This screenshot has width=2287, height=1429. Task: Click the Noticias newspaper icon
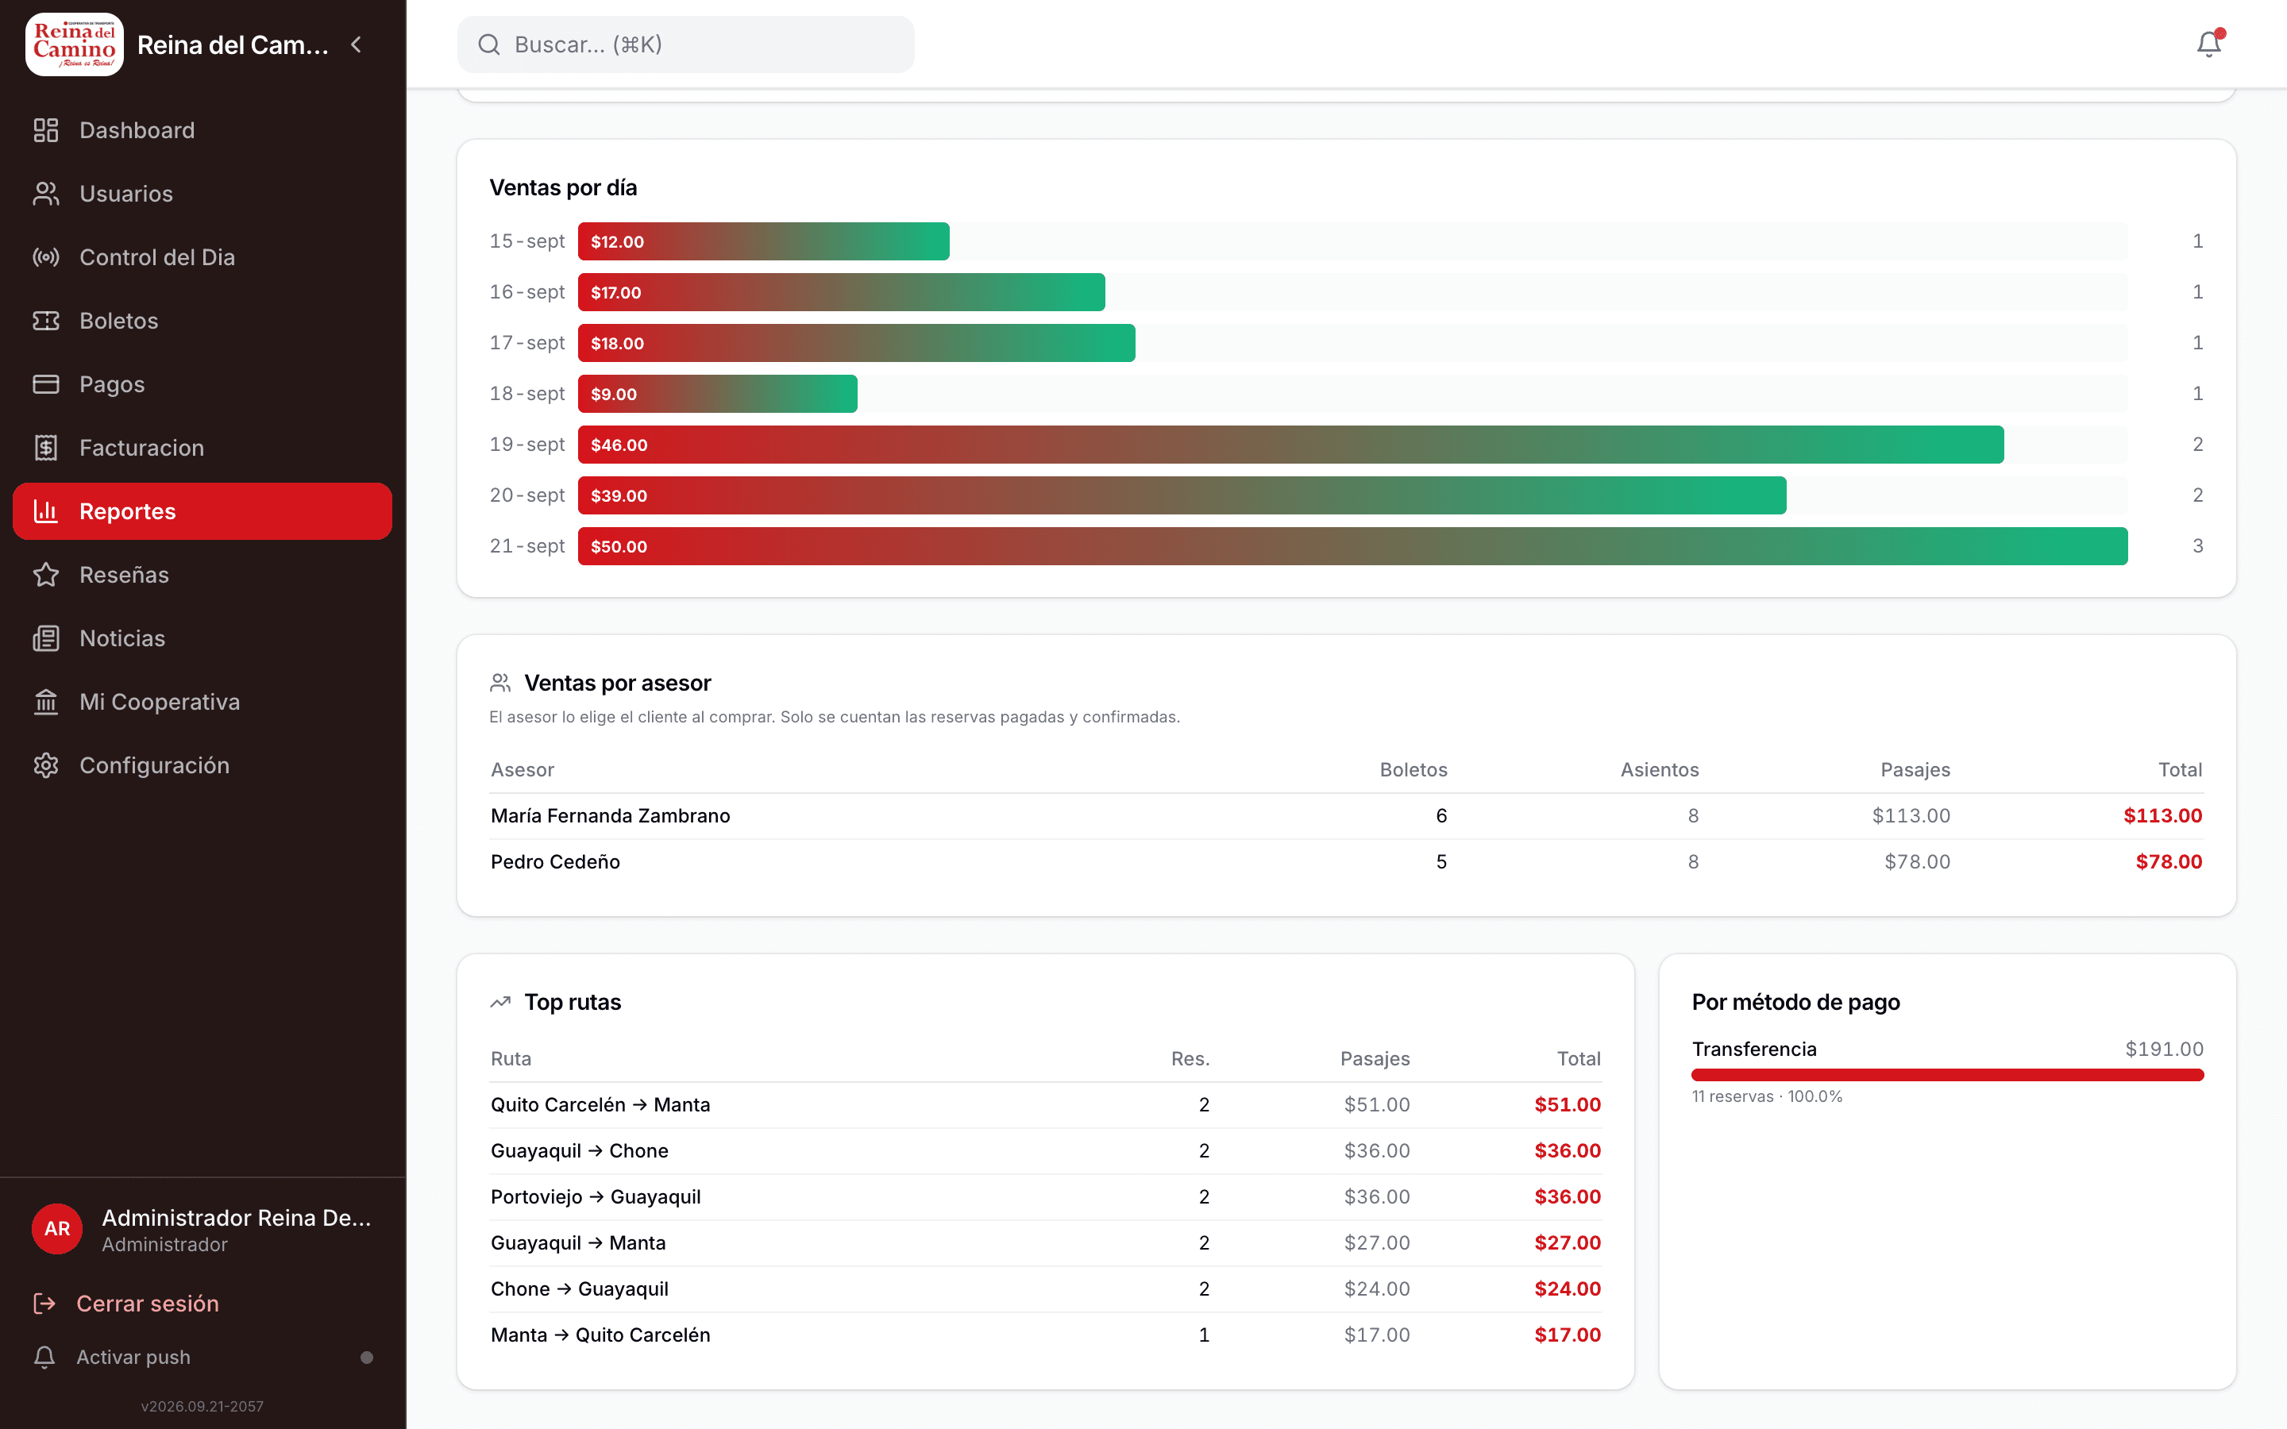tap(45, 638)
